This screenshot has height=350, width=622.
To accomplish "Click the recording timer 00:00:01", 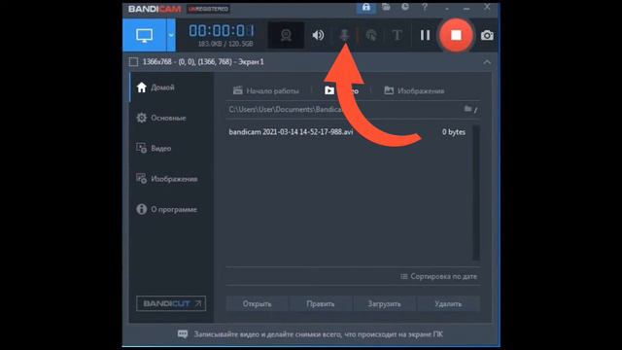I will (x=222, y=31).
